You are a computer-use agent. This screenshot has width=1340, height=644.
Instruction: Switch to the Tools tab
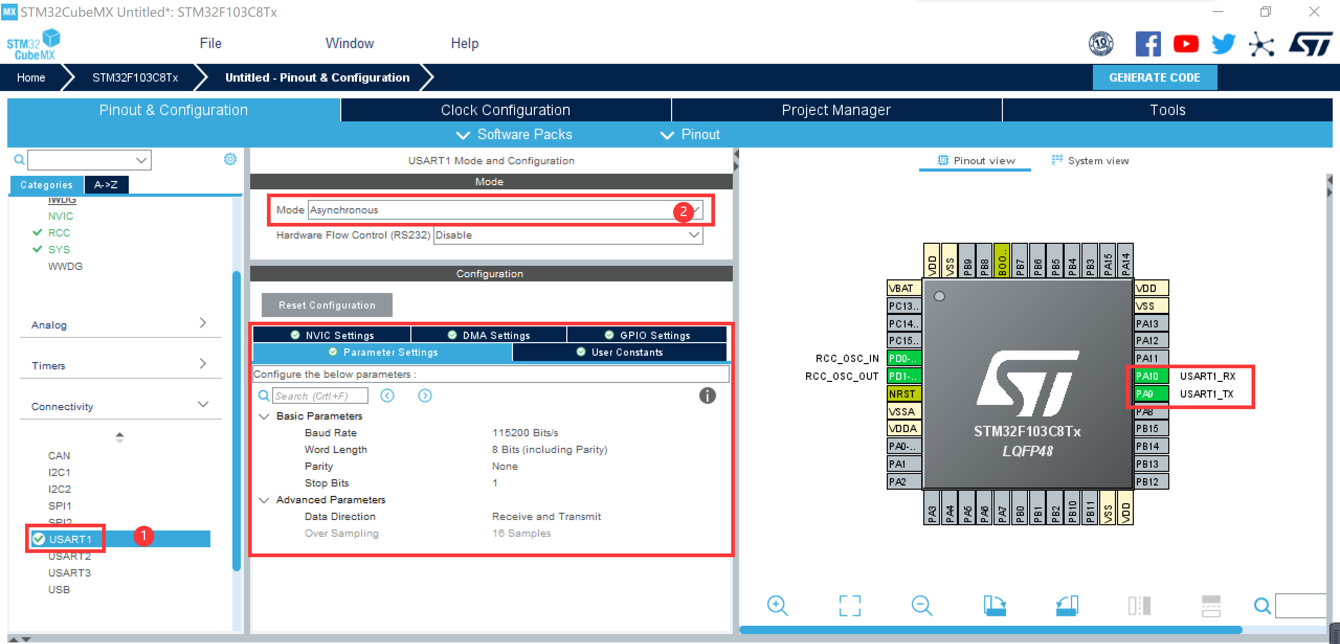tap(1168, 110)
